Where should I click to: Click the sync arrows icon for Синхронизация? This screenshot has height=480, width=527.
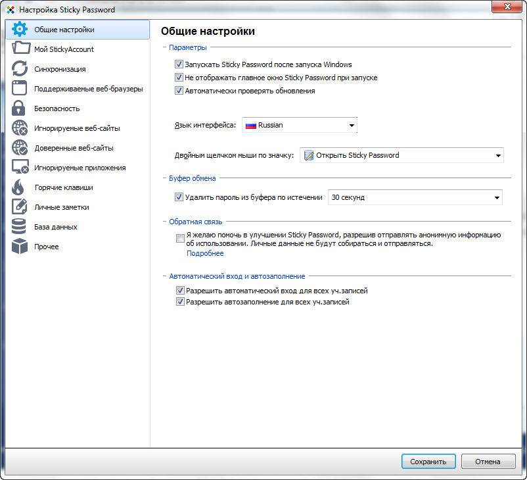coord(20,68)
